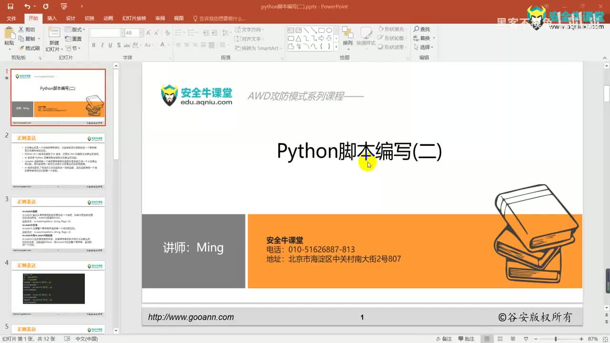Open the 审阅 ribbon tab
This screenshot has width=610, height=343.
click(x=160, y=19)
